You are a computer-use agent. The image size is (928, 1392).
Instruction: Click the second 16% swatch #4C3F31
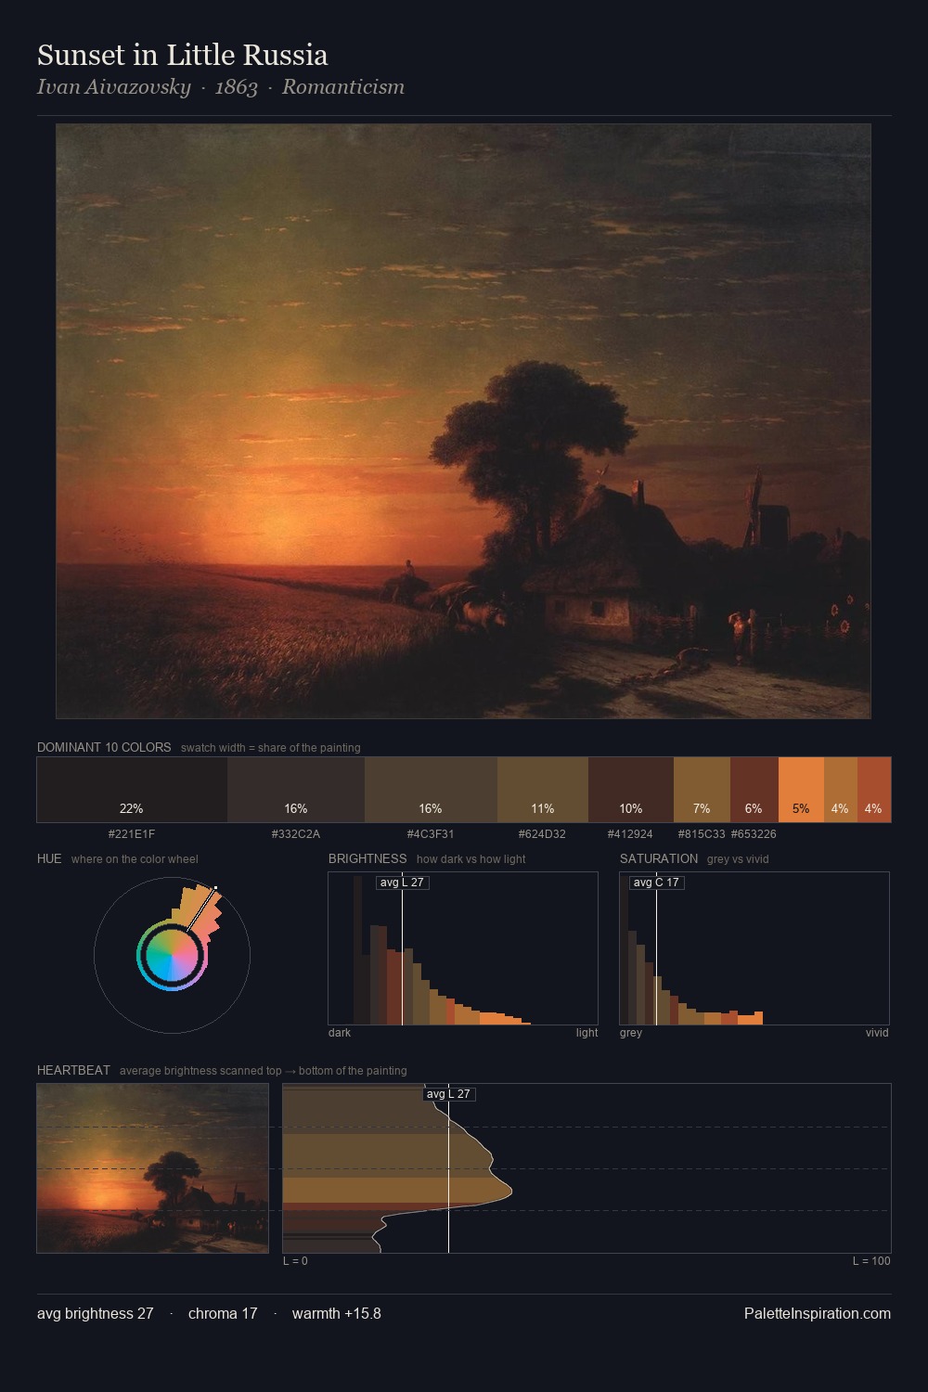tap(431, 790)
